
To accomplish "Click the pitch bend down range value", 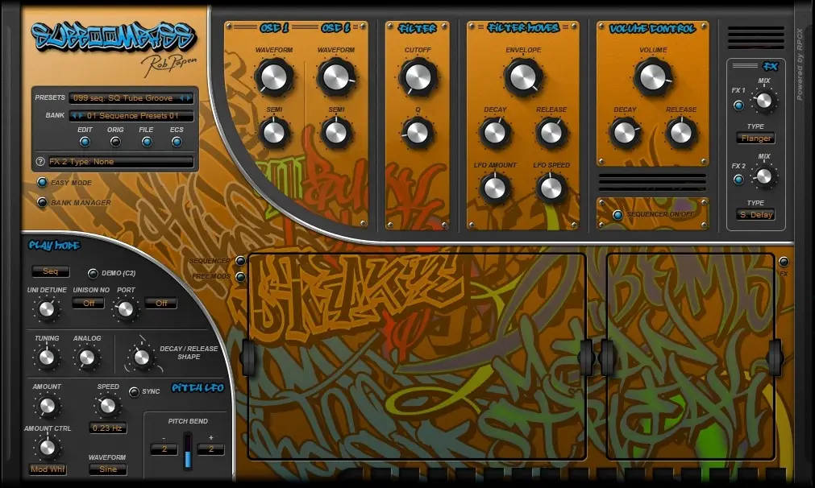I will pyautogui.click(x=164, y=449).
